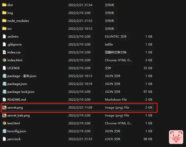Click the size 3 KB of index.html
Viewport: 186px width, 147px height.
click(149, 60)
